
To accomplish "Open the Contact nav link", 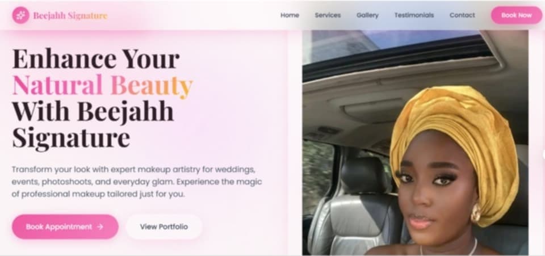I will point(462,15).
